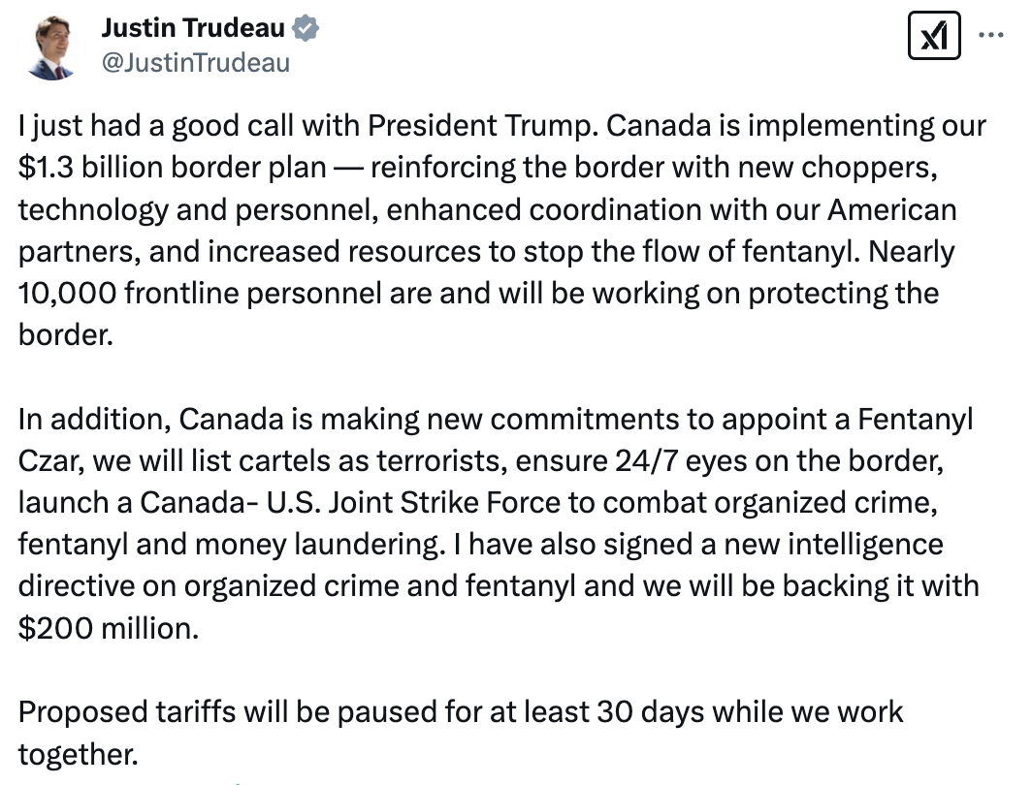The height and width of the screenshot is (785, 1032).
Task: Click the '10,000' figure in the post
Action: (x=67, y=294)
